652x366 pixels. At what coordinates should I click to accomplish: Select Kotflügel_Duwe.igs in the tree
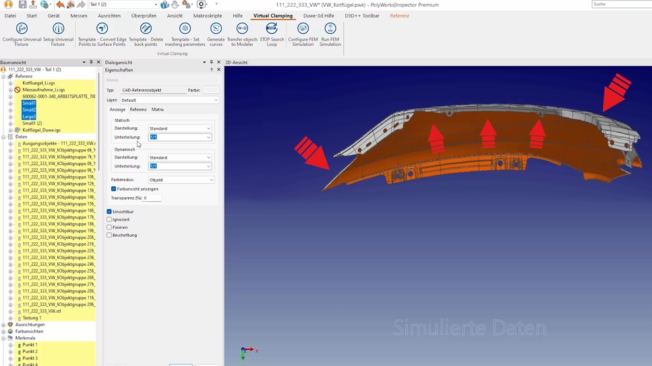click(x=41, y=130)
